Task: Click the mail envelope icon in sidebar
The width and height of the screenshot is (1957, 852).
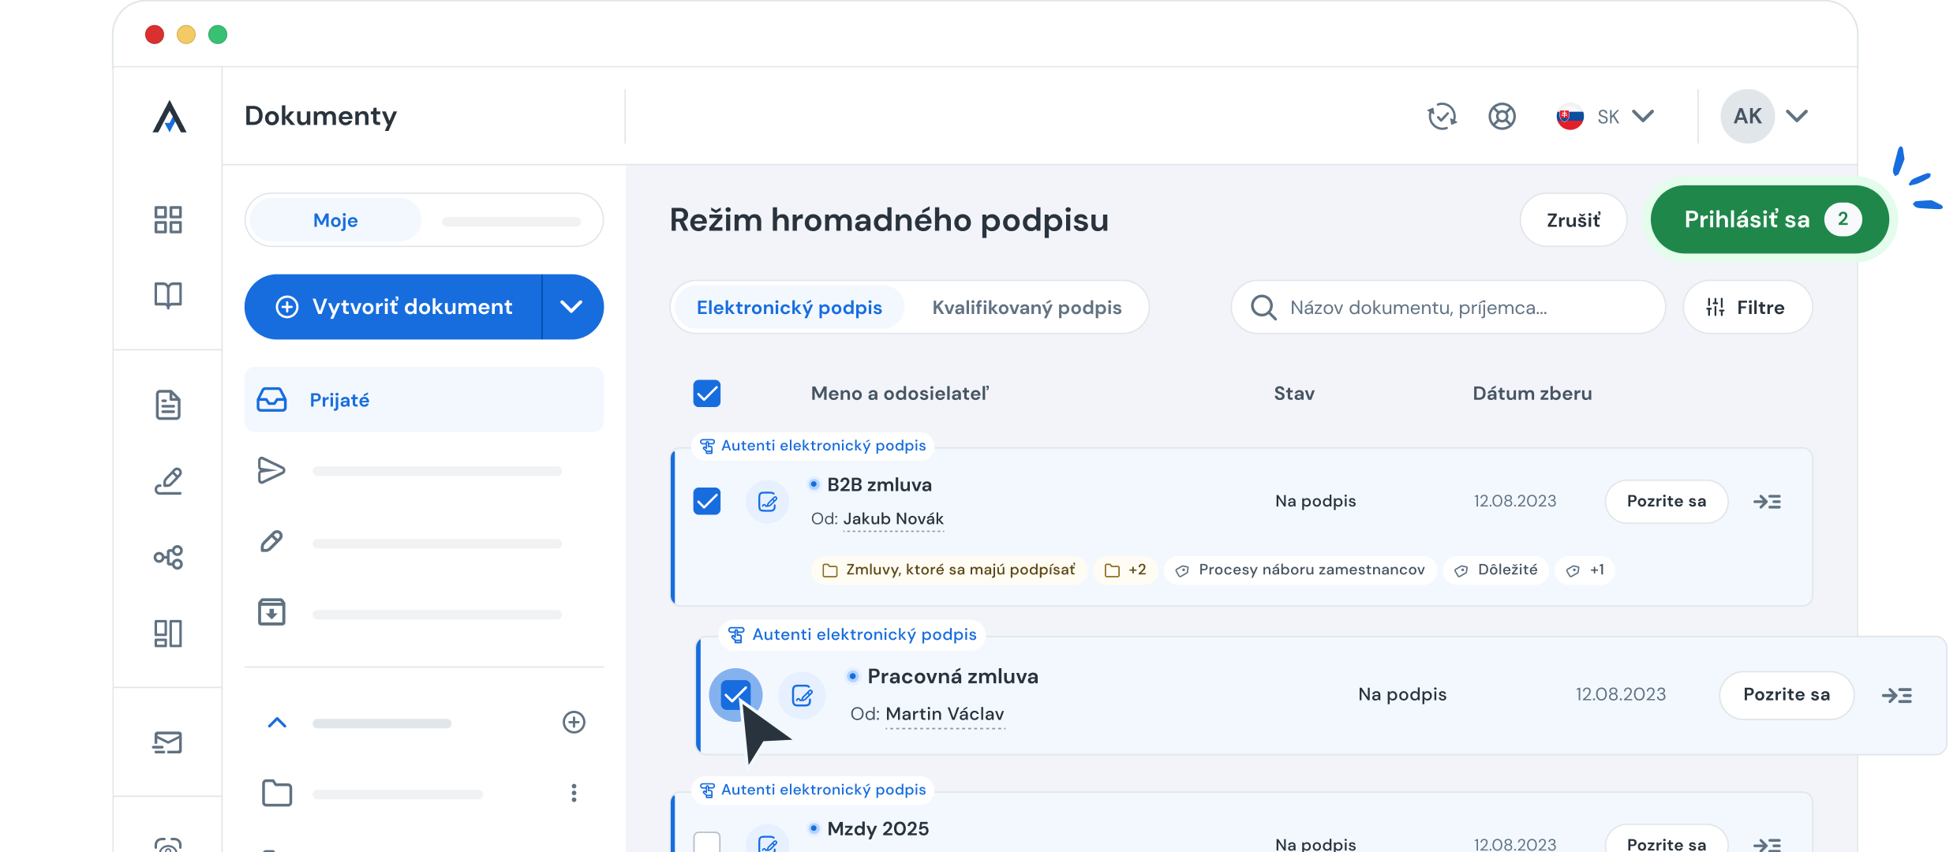Action: point(168,742)
